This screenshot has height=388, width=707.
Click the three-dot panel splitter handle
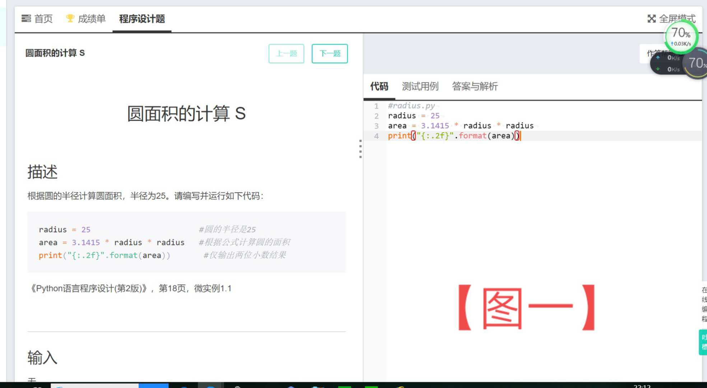click(360, 149)
